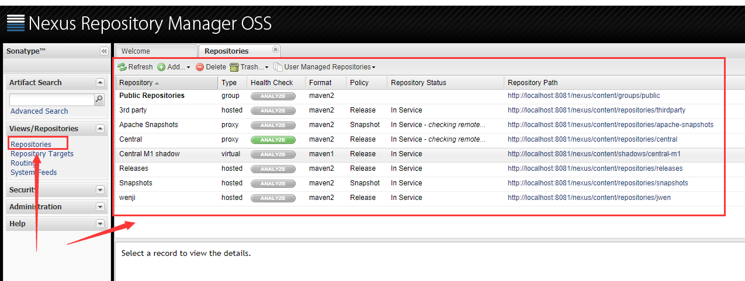This screenshot has height=281, width=745.
Task: Open the Advanced Search link
Action: [39, 111]
